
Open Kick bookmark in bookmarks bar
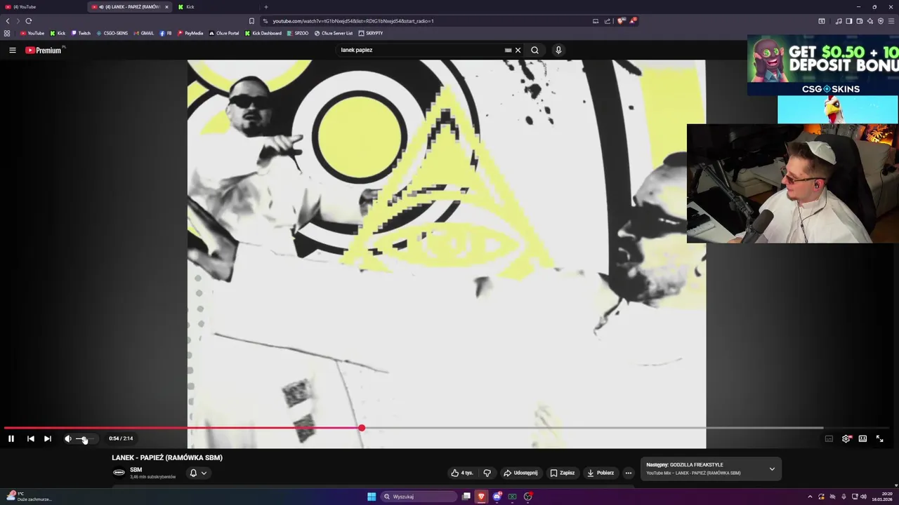coord(58,33)
